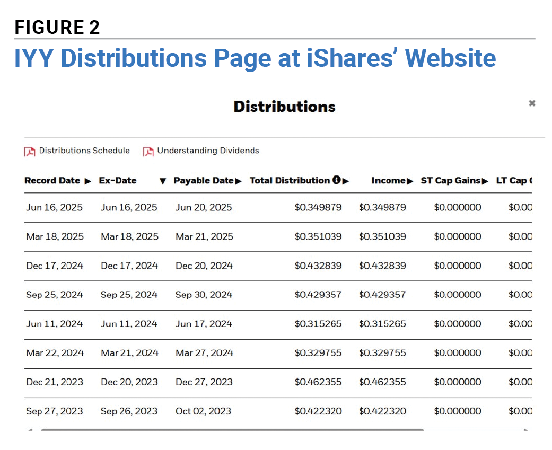The width and height of the screenshot is (552, 450).
Task: Sort by ST Cap Gains column arrow
Action: tap(485, 181)
